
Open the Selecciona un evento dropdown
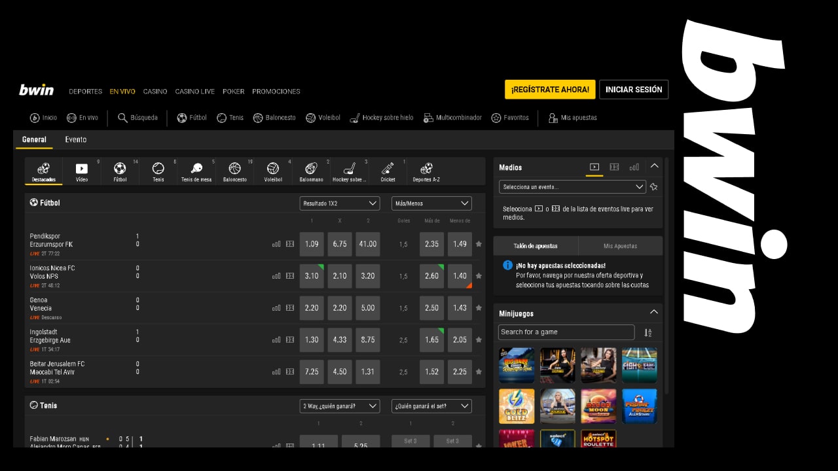tap(572, 187)
